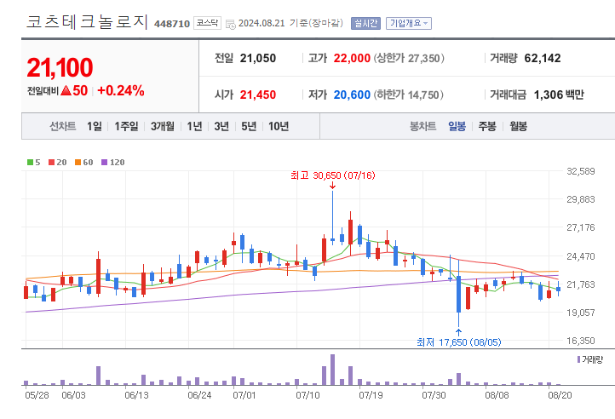Show the 5년 line chart
This screenshot has height=419, width=615.
[249, 126]
